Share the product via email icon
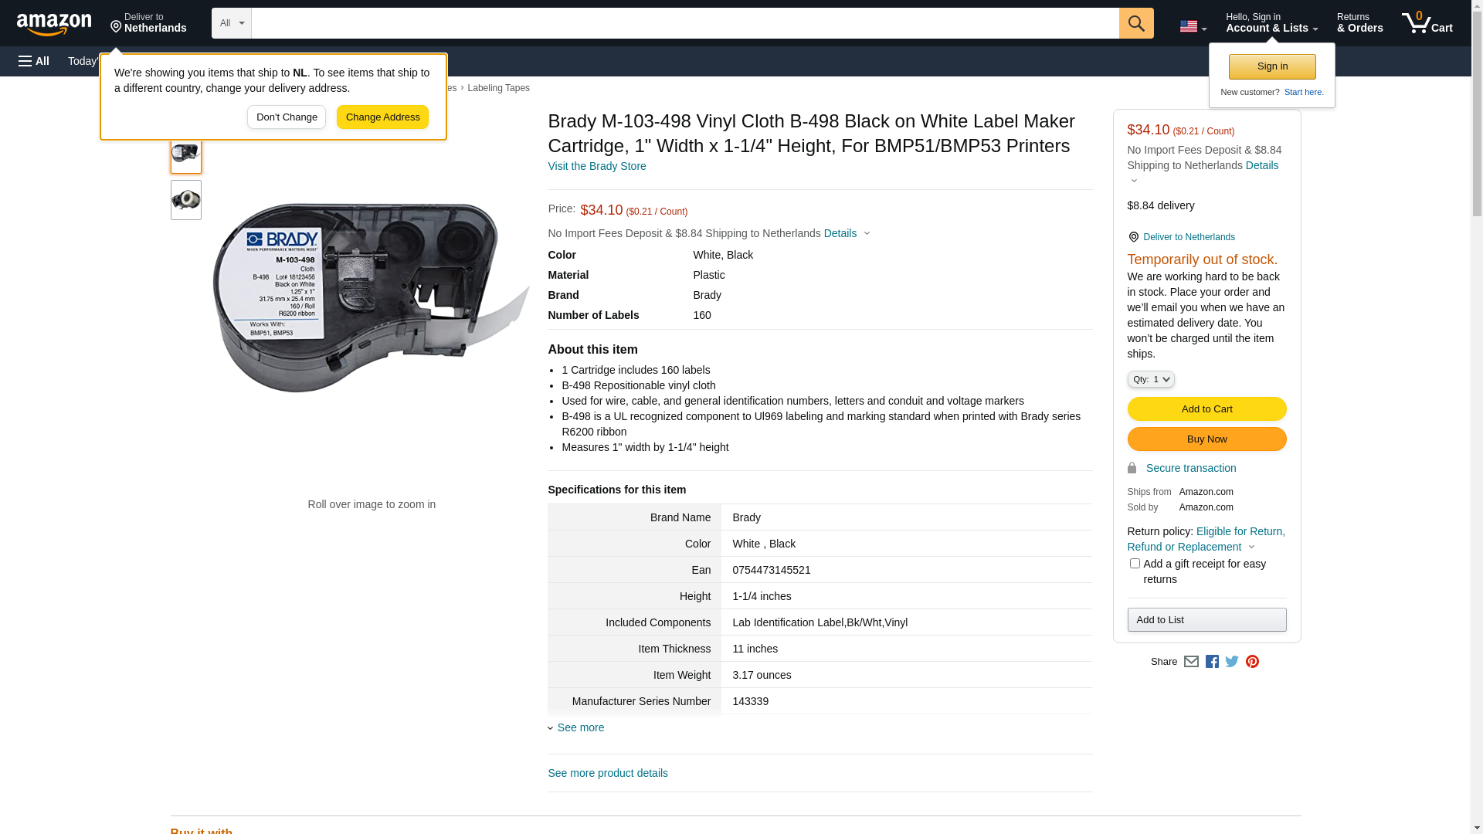Image resolution: width=1483 pixels, height=834 pixels. pyautogui.click(x=1191, y=662)
